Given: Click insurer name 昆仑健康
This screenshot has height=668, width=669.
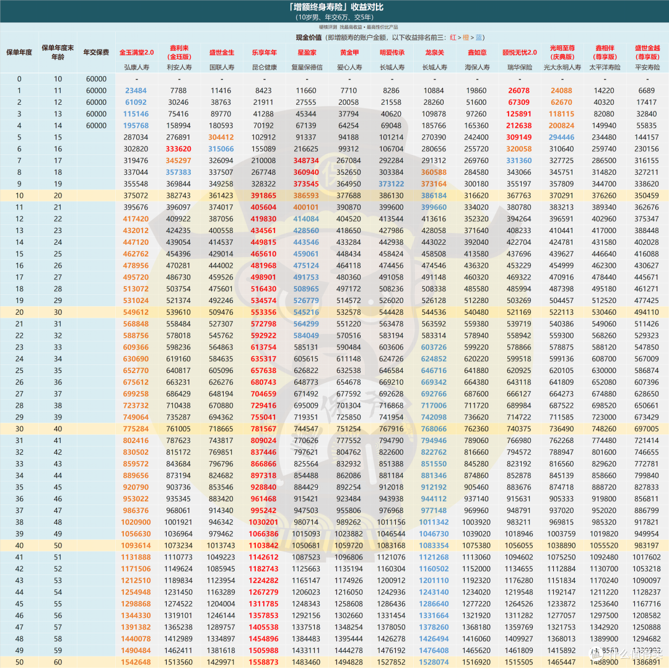Looking at the screenshot, I should point(264,67).
